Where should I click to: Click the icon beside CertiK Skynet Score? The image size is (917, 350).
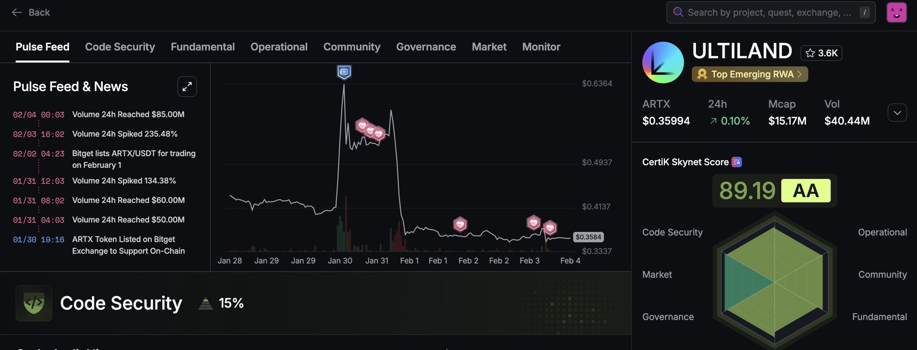[737, 162]
